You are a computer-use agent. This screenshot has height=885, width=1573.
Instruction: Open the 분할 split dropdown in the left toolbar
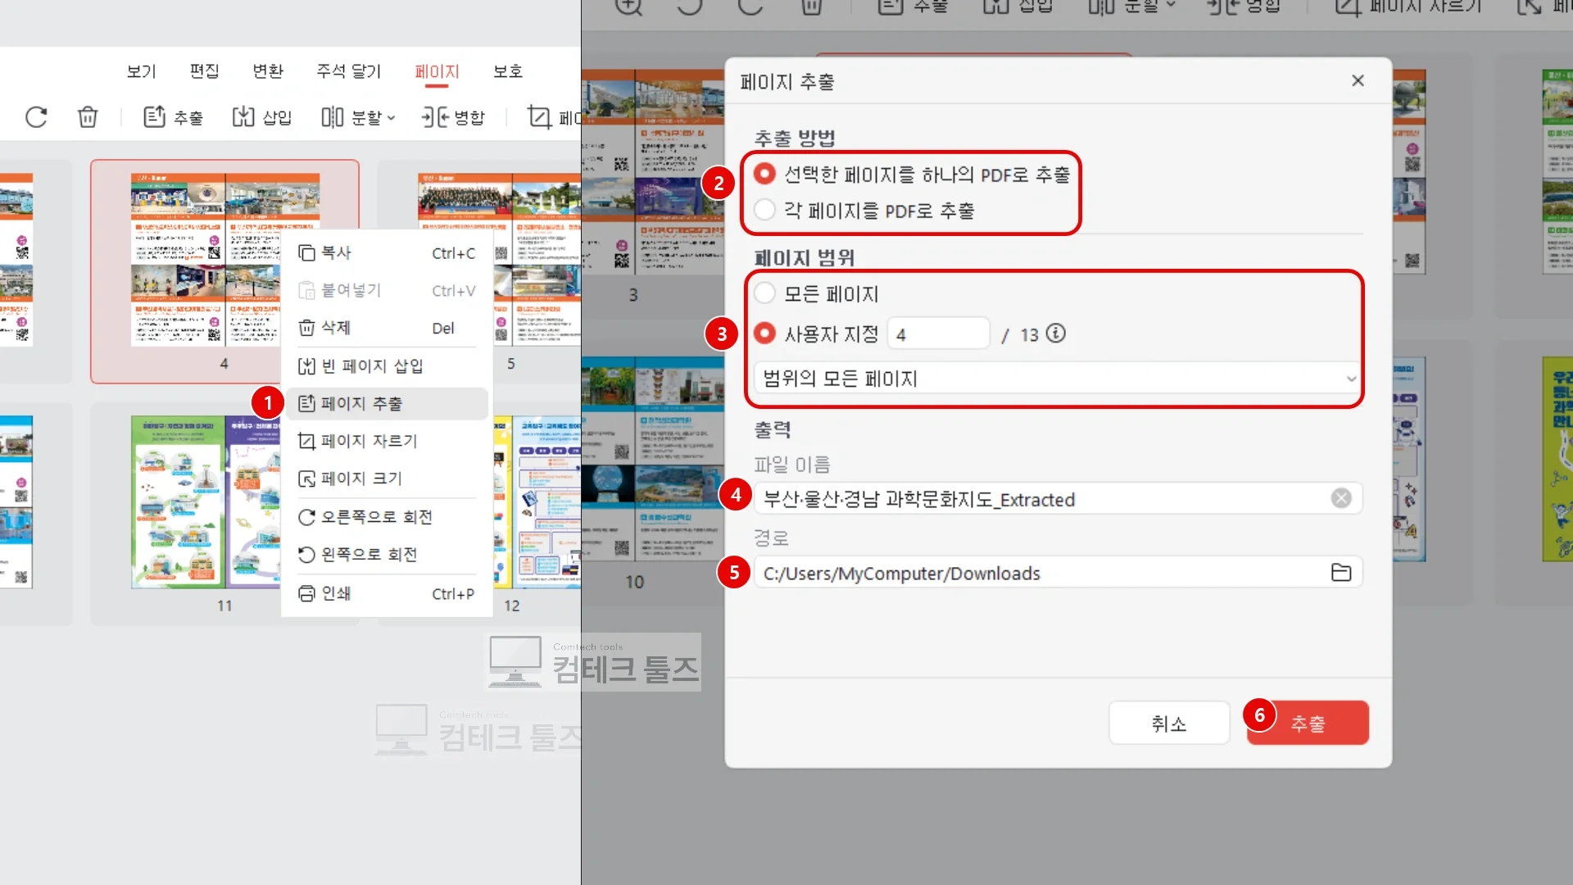[x=359, y=117]
